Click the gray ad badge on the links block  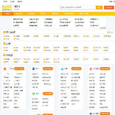pyautogui.click(x=103, y=28)
